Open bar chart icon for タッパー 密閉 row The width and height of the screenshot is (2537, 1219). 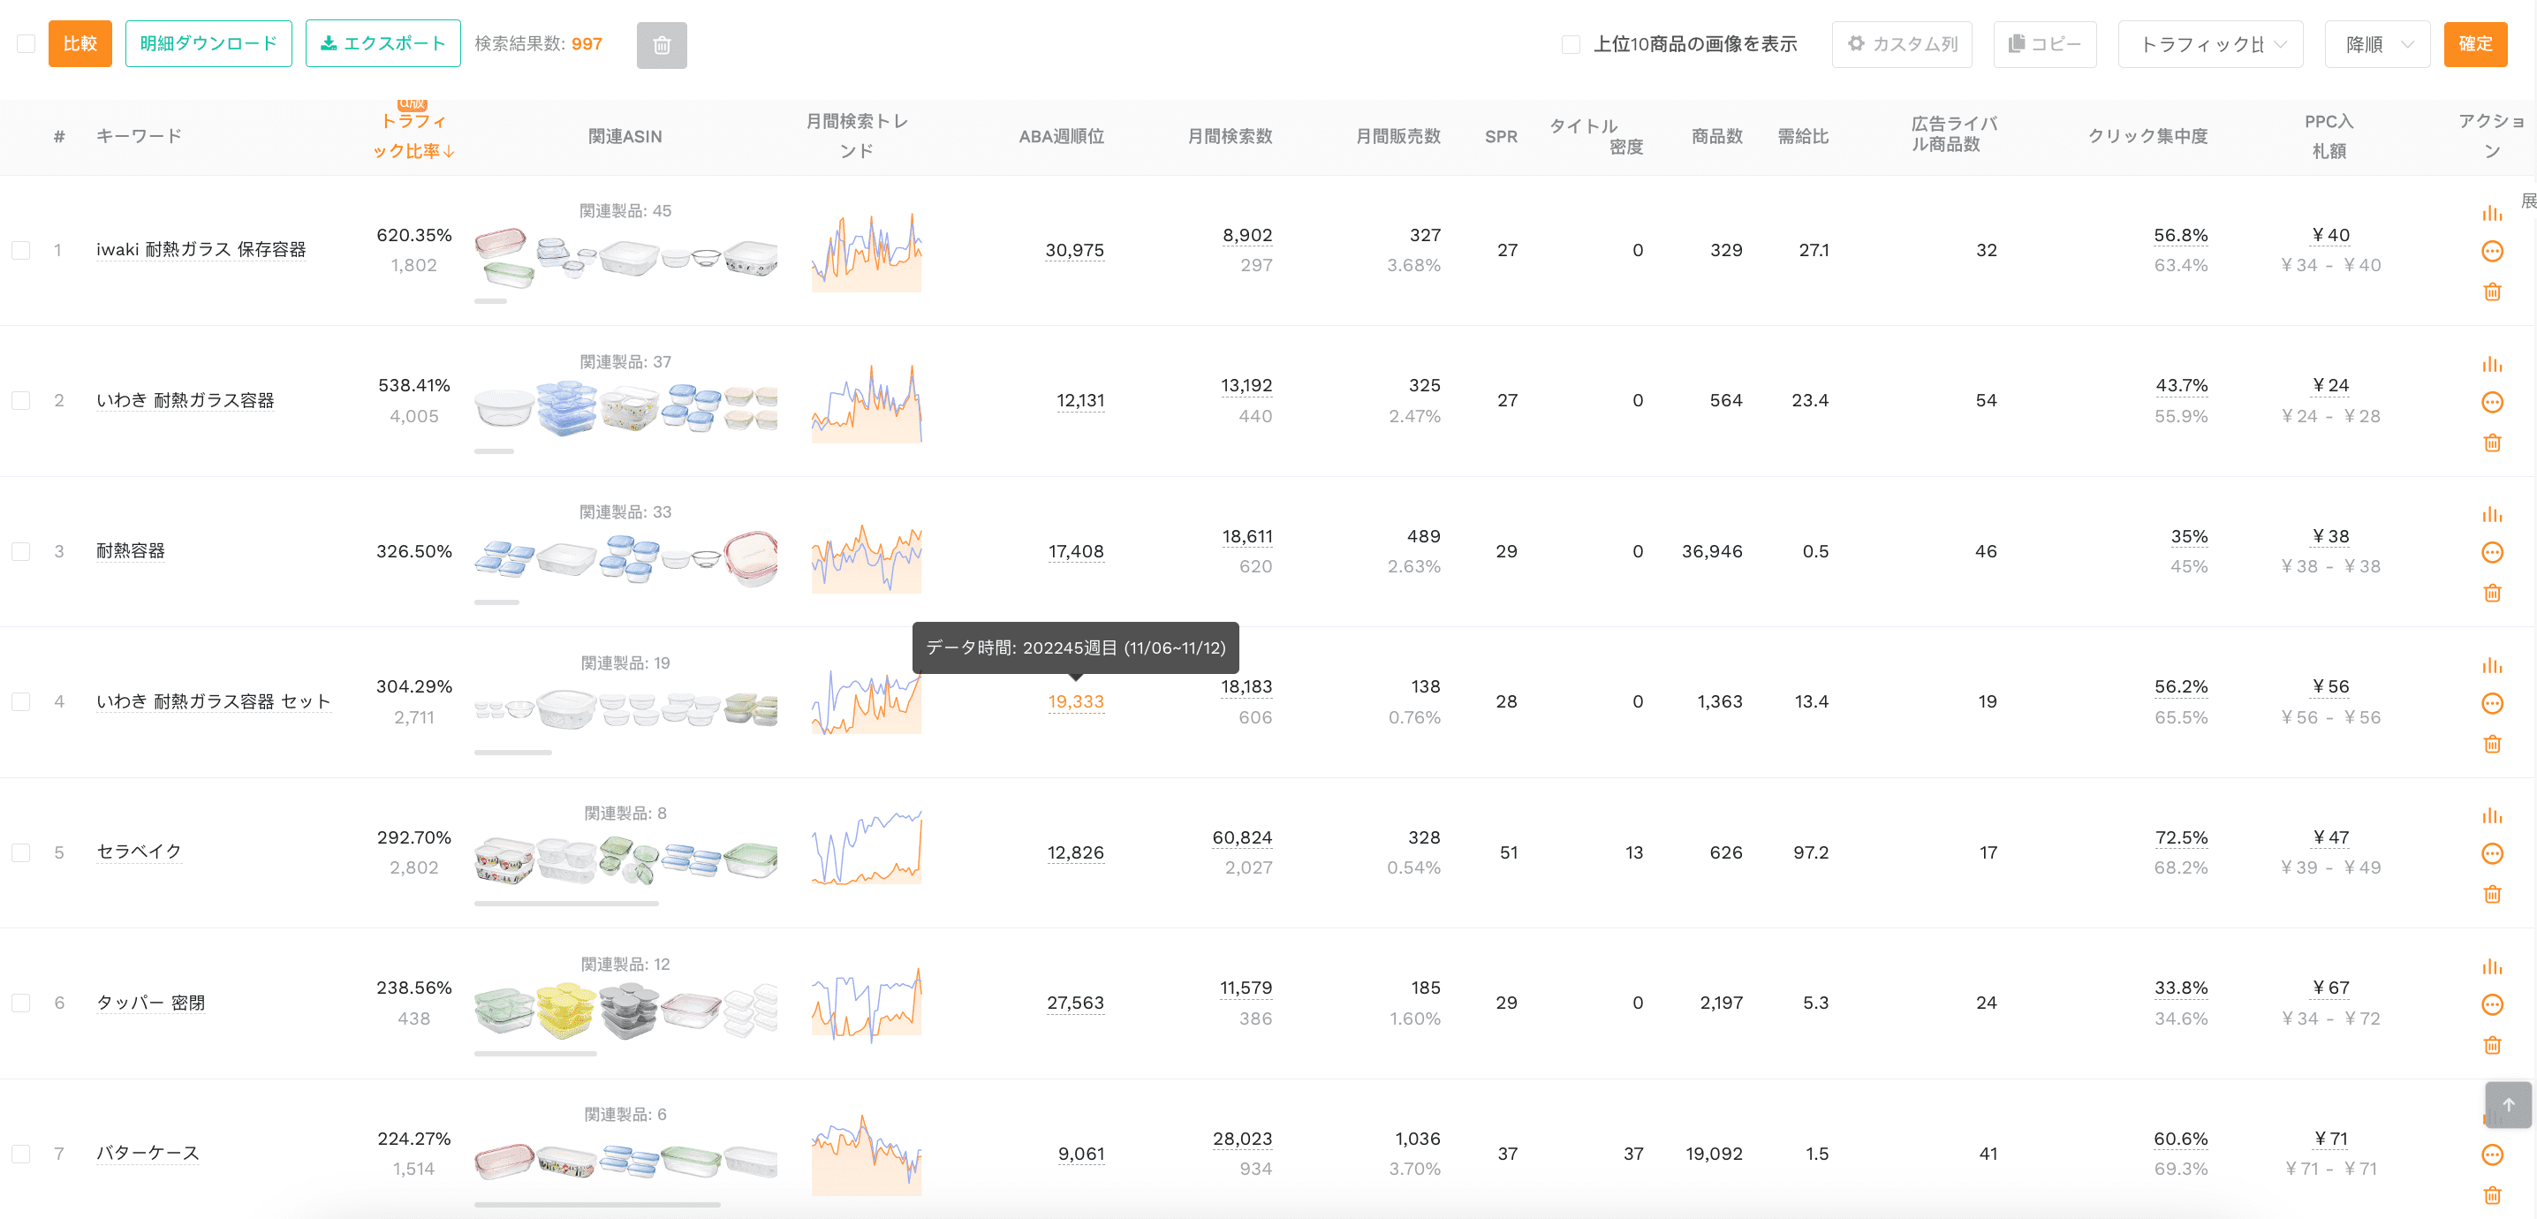pyautogui.click(x=2492, y=966)
